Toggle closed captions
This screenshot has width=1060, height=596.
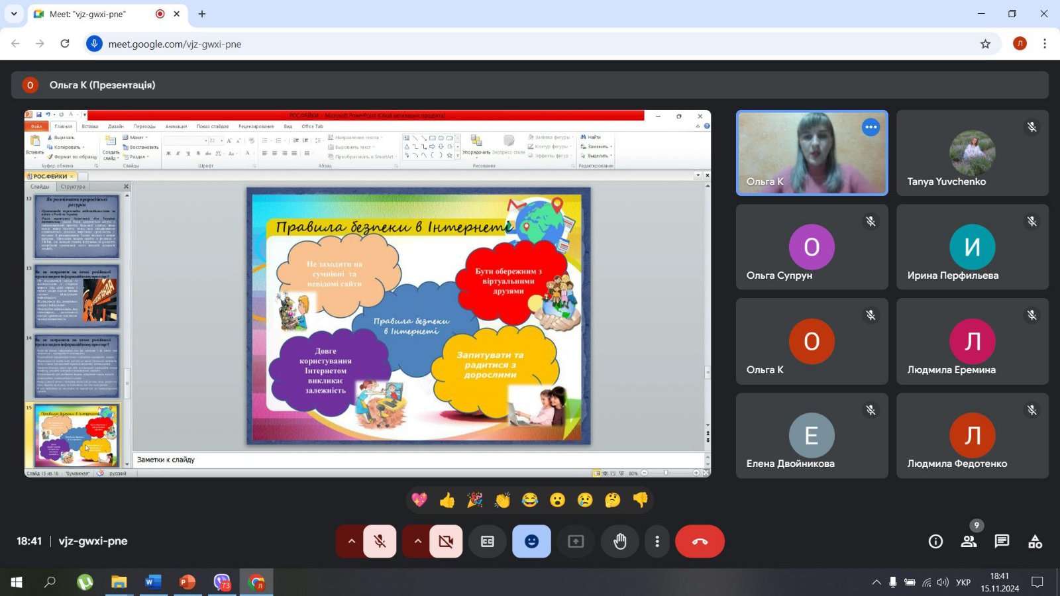(488, 542)
